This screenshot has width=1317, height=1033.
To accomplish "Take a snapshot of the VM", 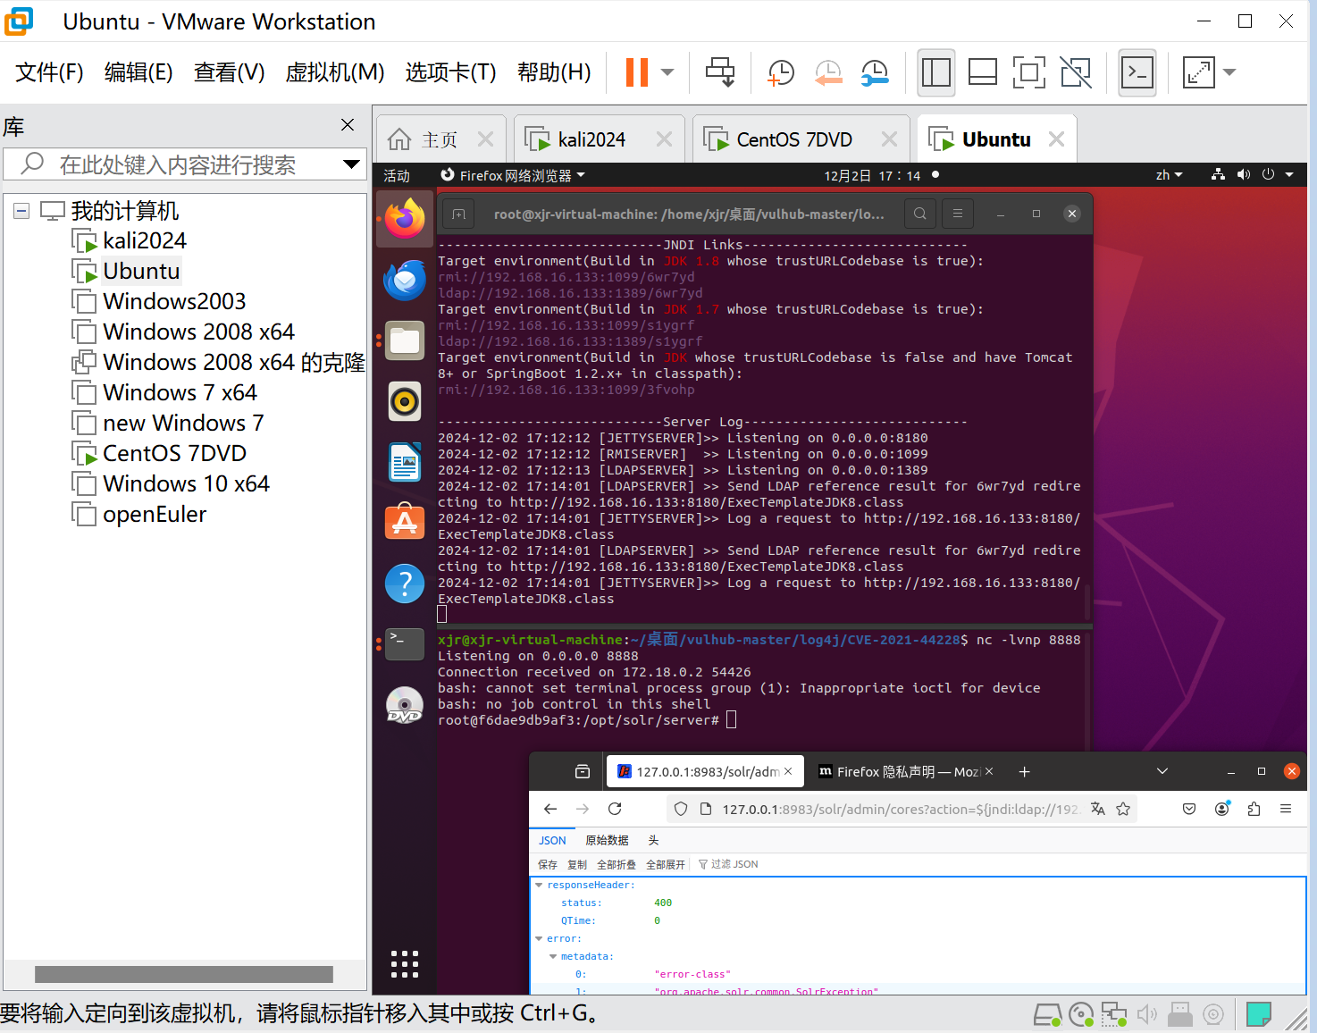I will pos(781,72).
